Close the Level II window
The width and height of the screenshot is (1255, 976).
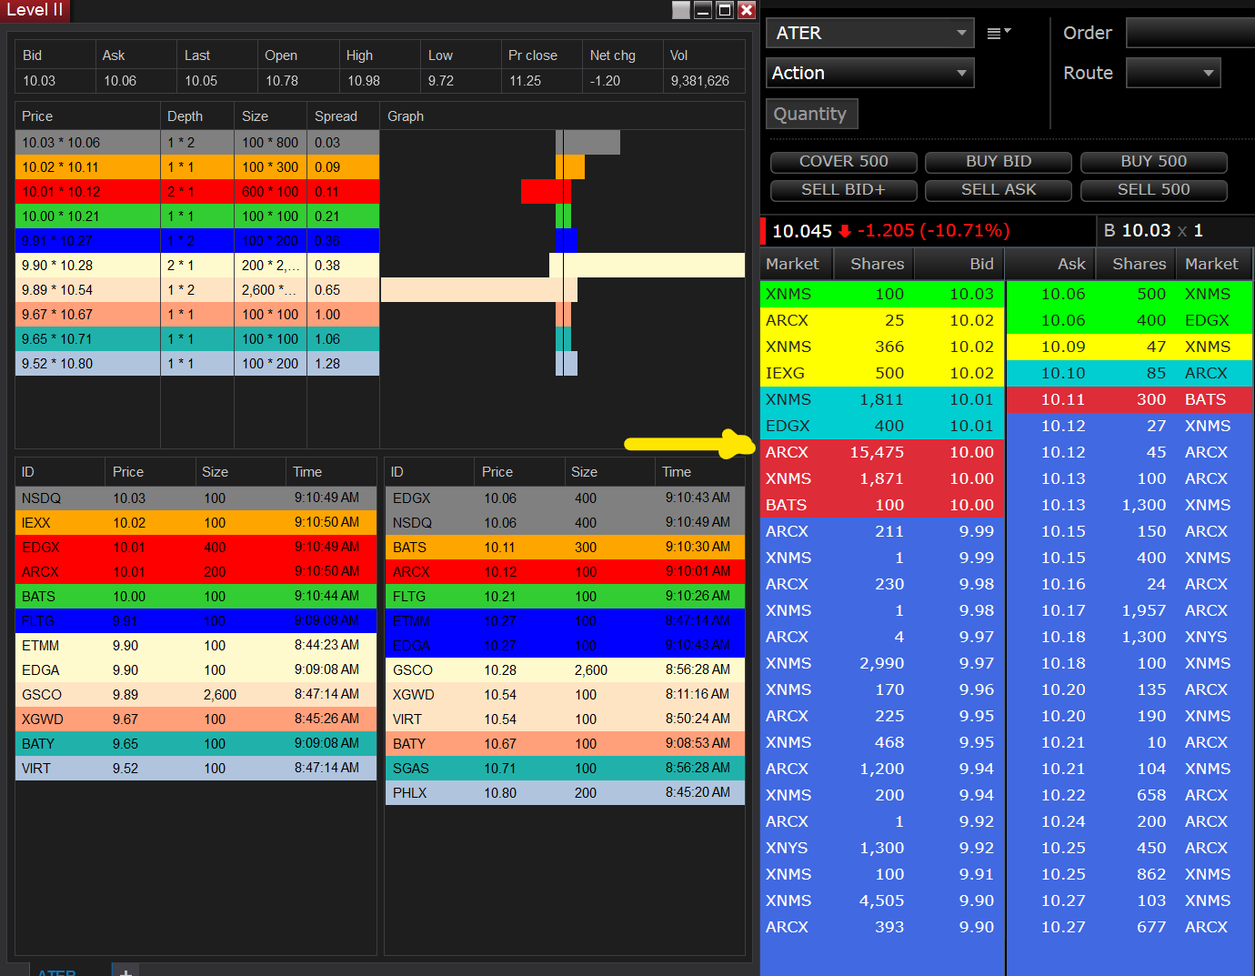pyautogui.click(x=747, y=10)
